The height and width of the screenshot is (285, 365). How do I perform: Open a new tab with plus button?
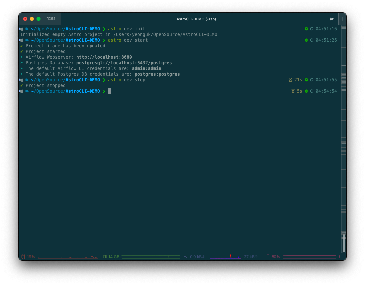pyautogui.click(x=342, y=19)
